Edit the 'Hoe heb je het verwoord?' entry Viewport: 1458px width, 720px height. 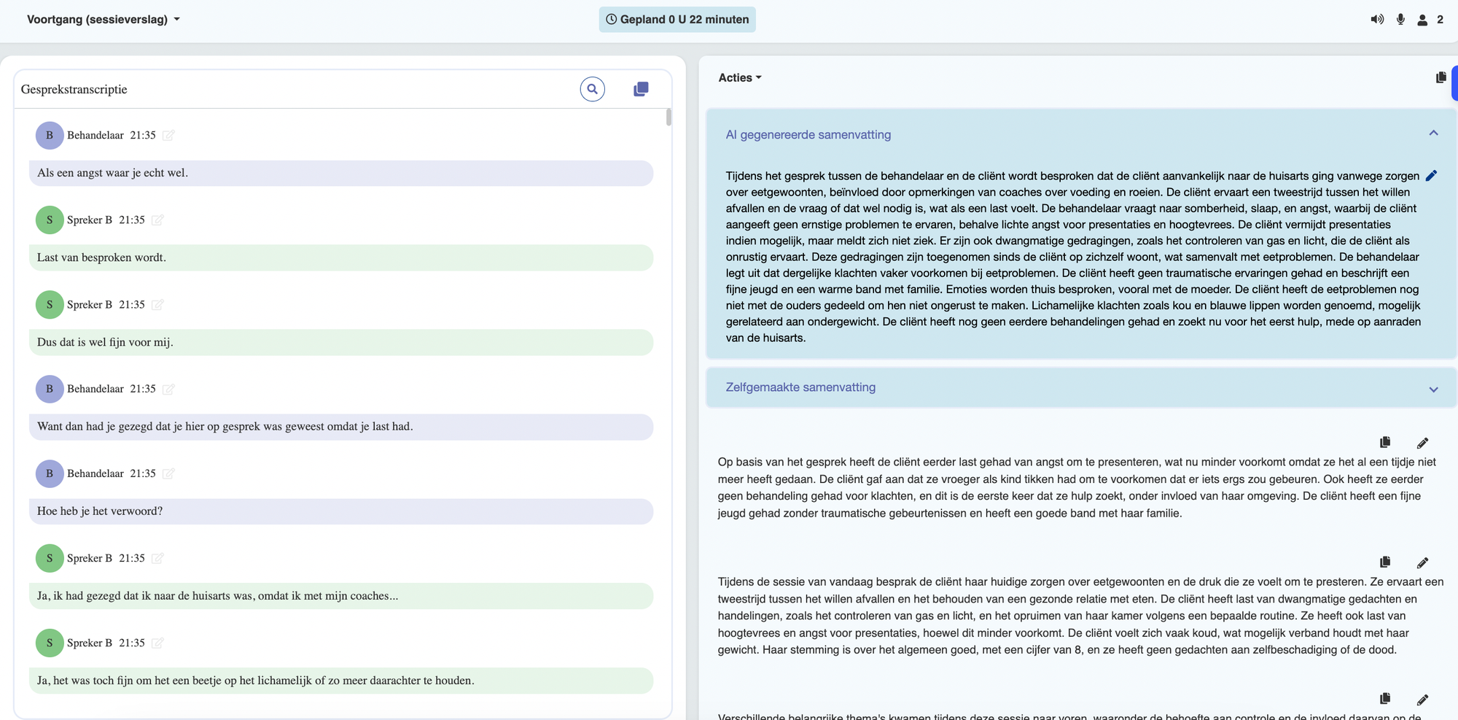168,473
